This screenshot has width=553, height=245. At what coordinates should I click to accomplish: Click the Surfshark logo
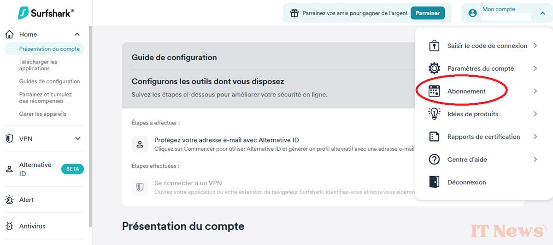[46, 13]
